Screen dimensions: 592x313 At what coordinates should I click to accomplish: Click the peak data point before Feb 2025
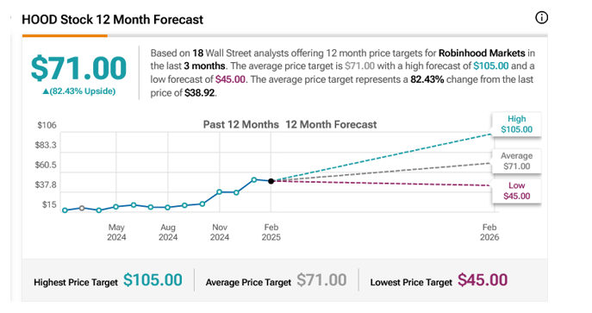[254, 179]
